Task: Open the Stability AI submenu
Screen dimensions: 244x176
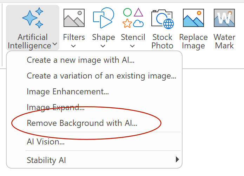Action: 94,160
